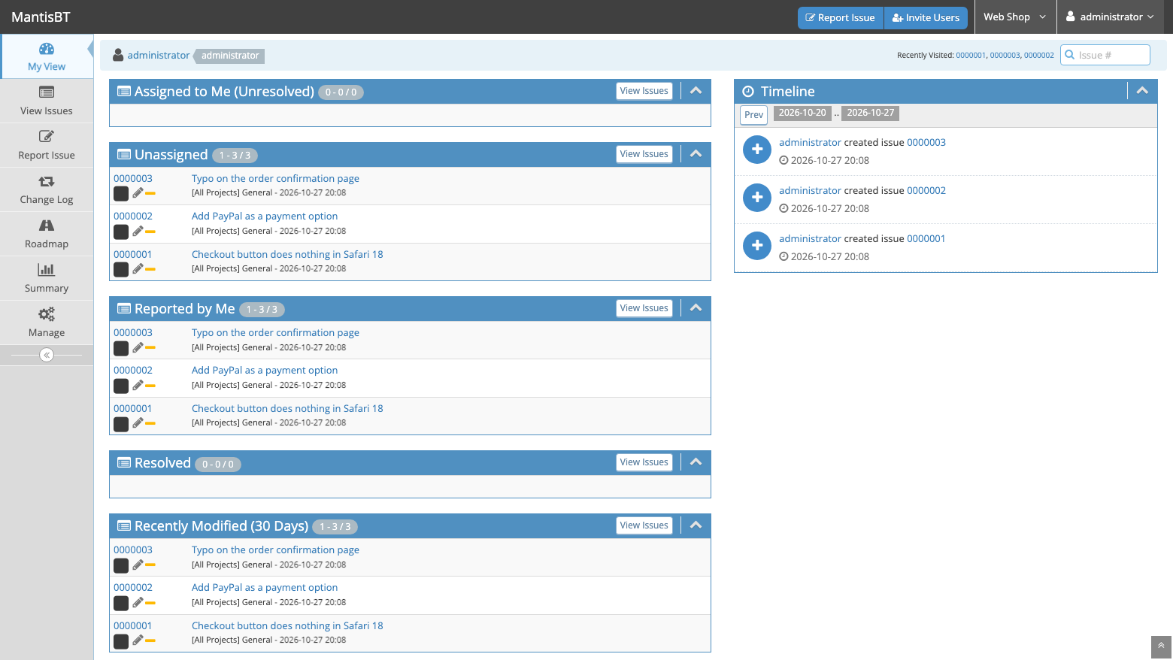Collapse the Recently Modified panel
This screenshot has width=1173, height=660.
tap(696, 525)
